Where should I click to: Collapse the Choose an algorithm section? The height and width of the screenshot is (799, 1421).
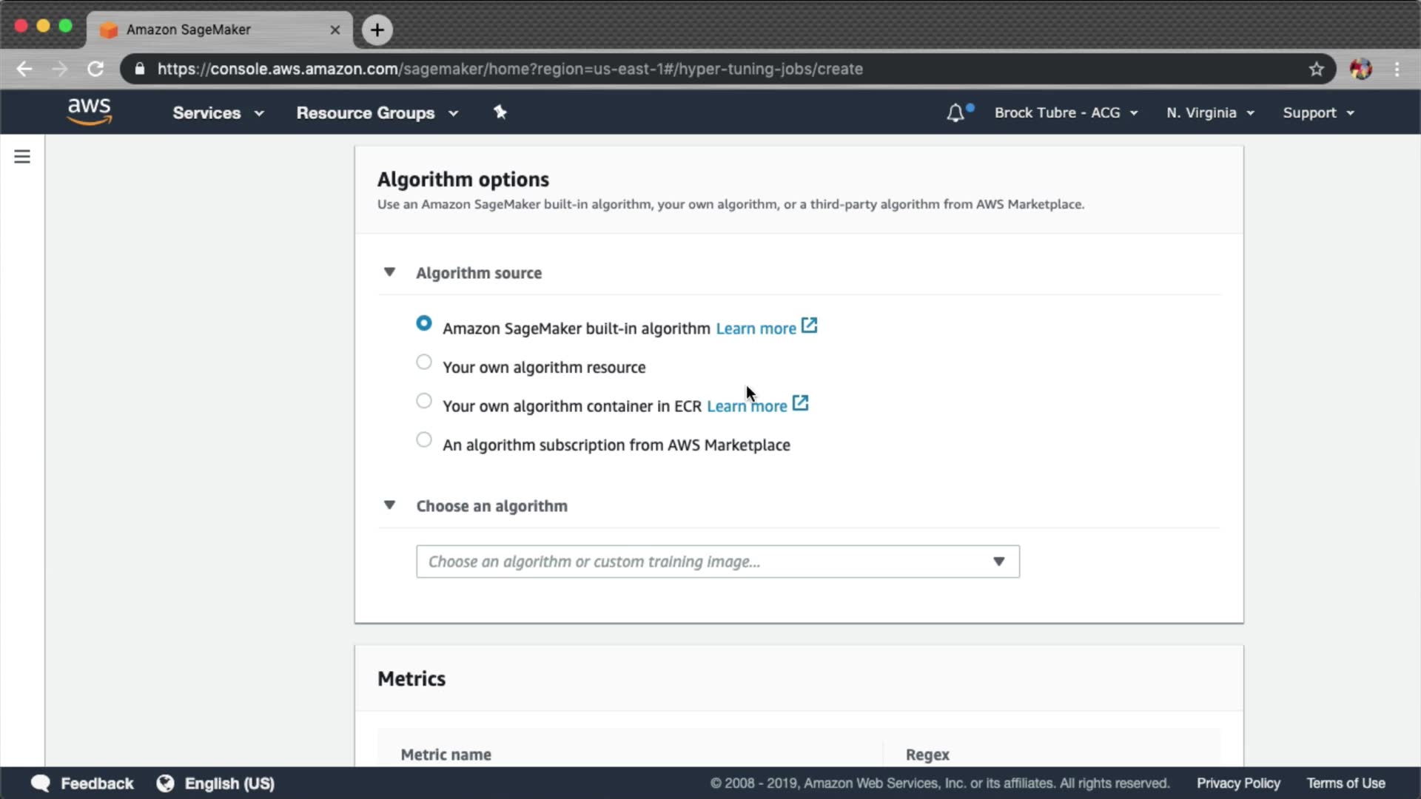click(x=389, y=505)
